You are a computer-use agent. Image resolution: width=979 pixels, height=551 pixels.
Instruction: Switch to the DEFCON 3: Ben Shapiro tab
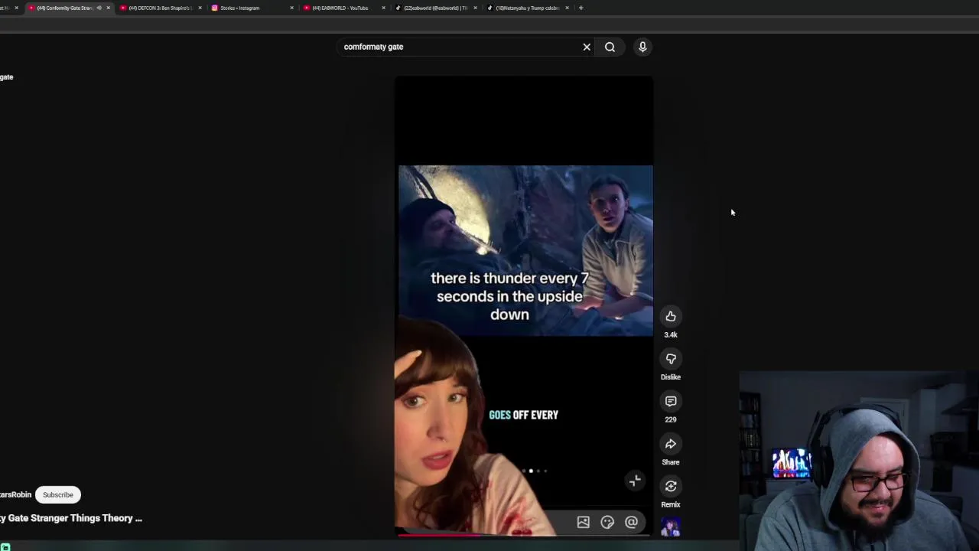tap(159, 8)
